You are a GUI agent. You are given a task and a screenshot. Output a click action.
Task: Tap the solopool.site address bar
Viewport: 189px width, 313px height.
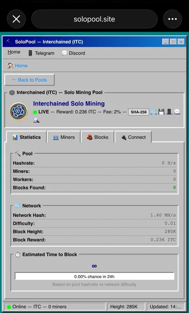click(94, 19)
